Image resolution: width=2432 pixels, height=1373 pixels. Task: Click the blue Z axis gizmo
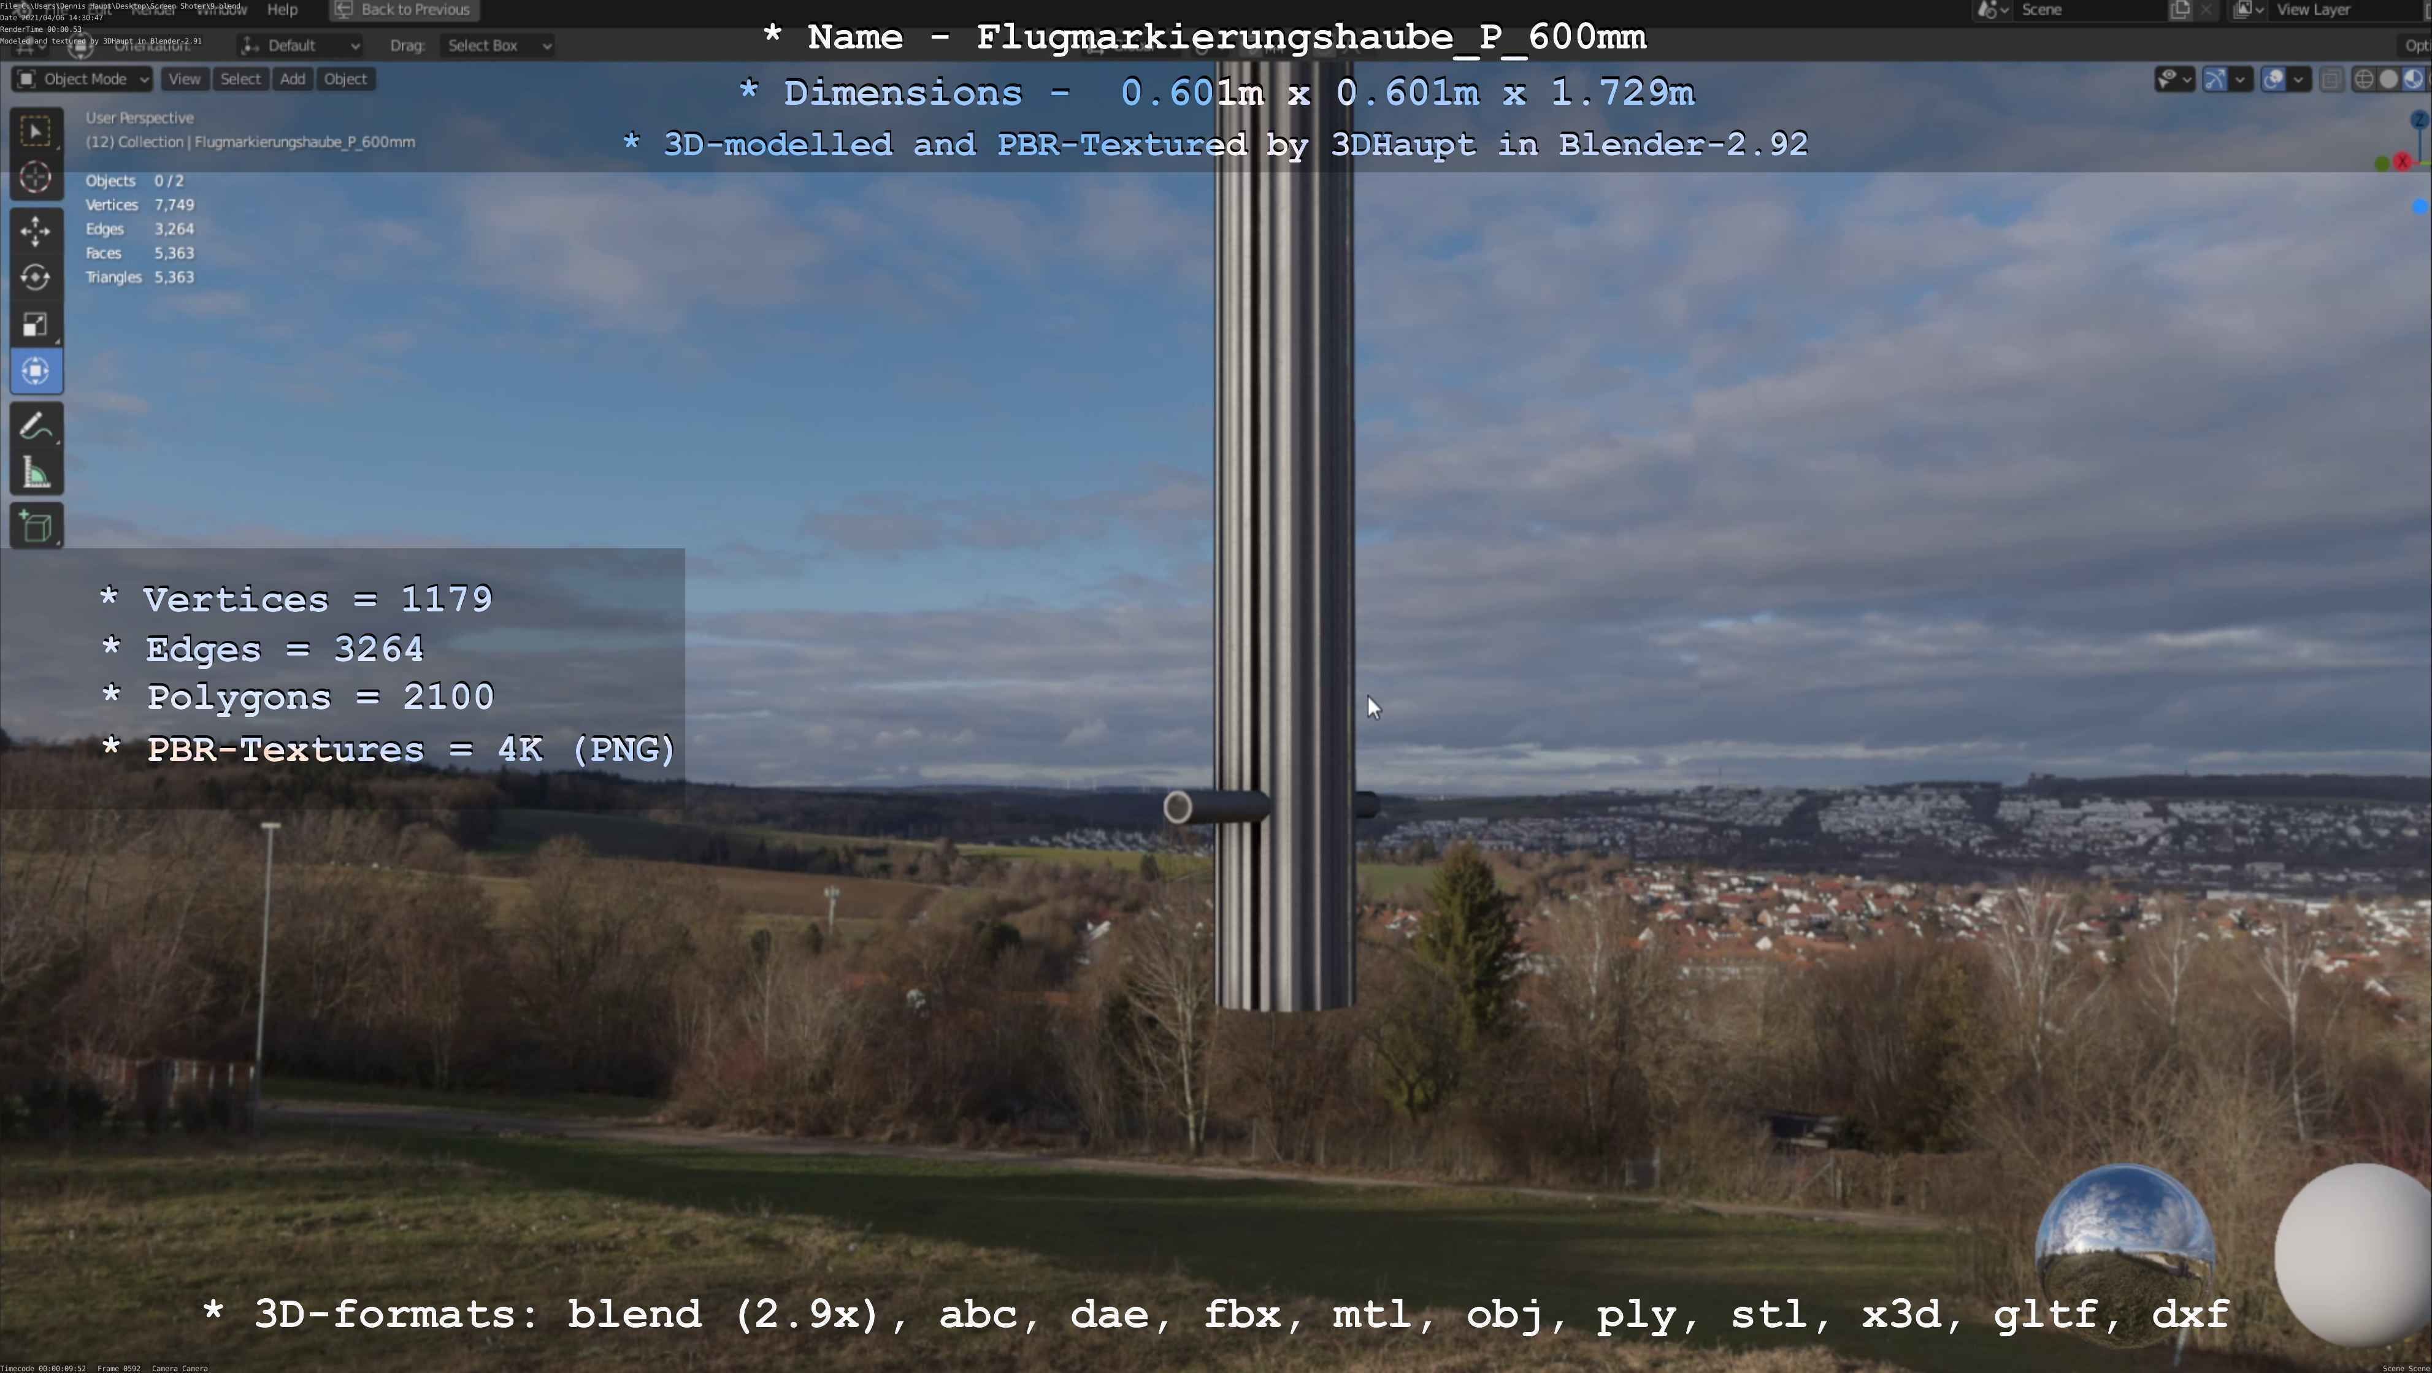(x=2419, y=120)
